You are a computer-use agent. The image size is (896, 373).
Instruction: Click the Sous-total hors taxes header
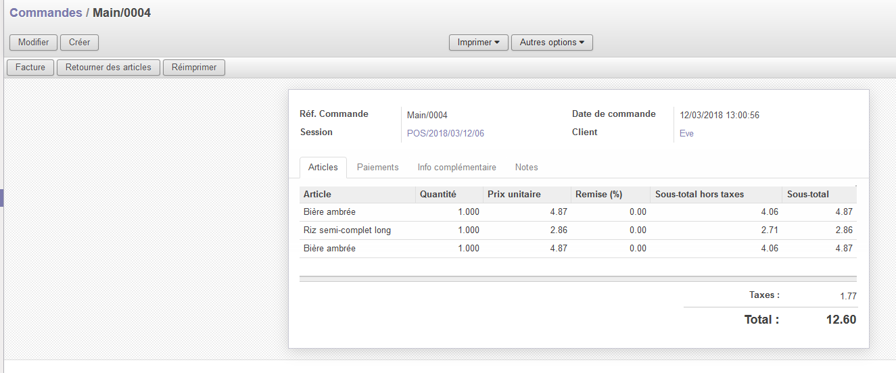point(699,195)
